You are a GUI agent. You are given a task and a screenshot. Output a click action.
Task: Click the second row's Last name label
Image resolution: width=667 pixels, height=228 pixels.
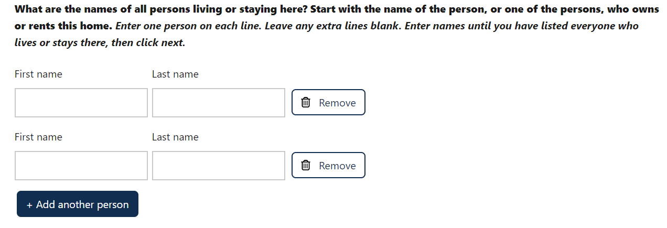click(175, 137)
